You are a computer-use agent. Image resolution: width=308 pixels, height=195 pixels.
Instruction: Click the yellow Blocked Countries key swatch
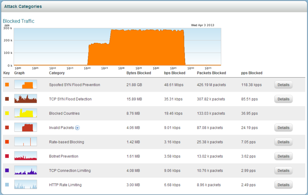coord(7,113)
